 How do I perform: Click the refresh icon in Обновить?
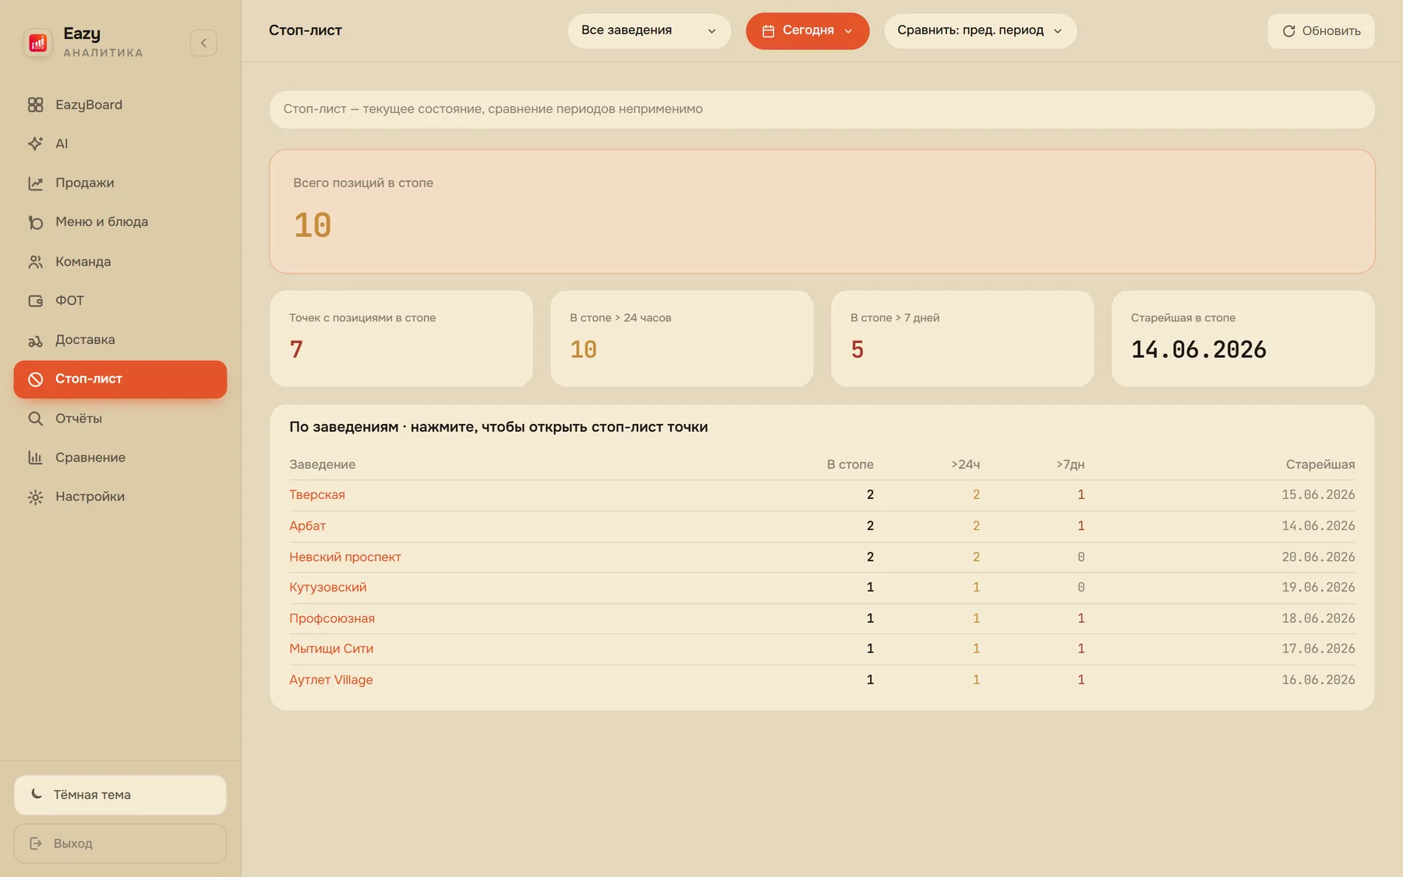point(1288,31)
